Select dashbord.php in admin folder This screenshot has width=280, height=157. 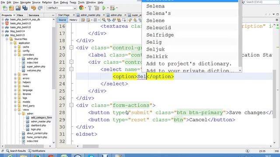(x=38, y=126)
